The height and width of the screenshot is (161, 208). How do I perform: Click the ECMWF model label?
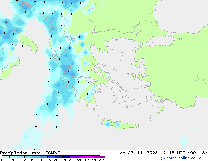click(x=53, y=153)
